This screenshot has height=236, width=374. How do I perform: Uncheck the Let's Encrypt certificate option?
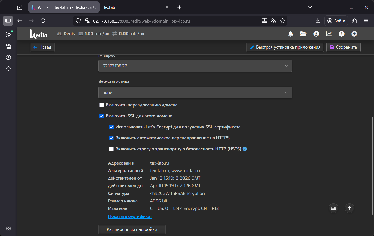click(x=111, y=127)
